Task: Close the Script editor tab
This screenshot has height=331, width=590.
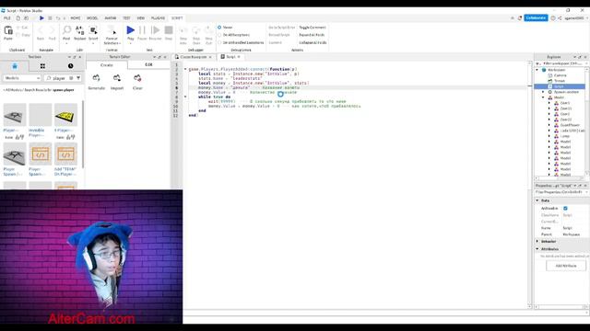Action: (239, 57)
